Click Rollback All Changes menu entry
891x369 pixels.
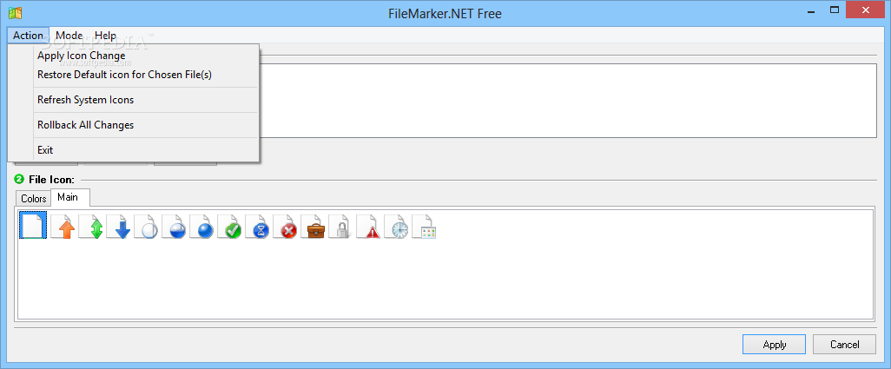85,125
